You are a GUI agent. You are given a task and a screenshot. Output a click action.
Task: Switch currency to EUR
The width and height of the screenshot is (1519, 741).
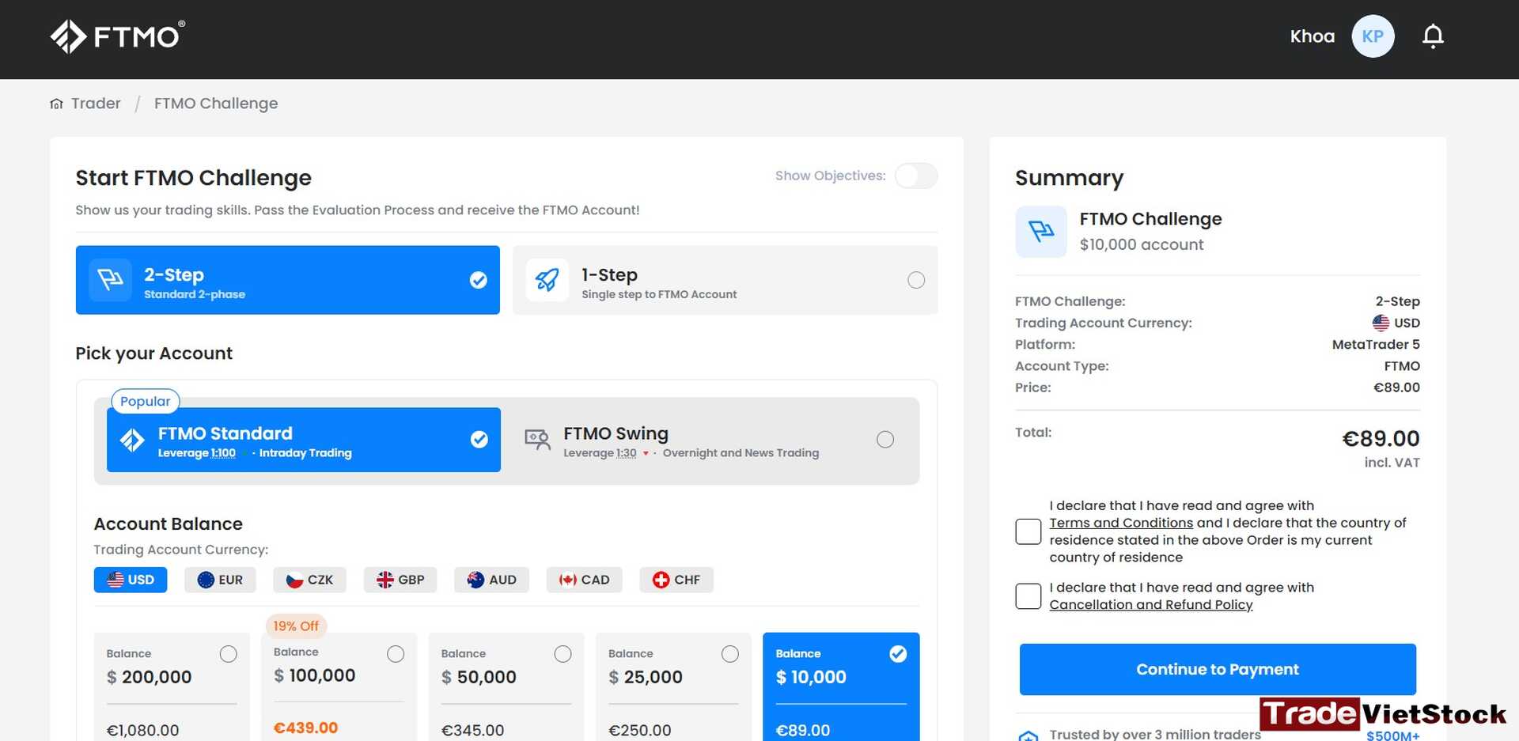pyautogui.click(x=221, y=580)
